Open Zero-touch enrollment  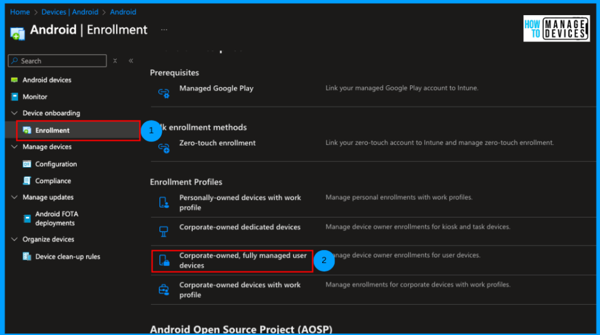click(x=217, y=143)
